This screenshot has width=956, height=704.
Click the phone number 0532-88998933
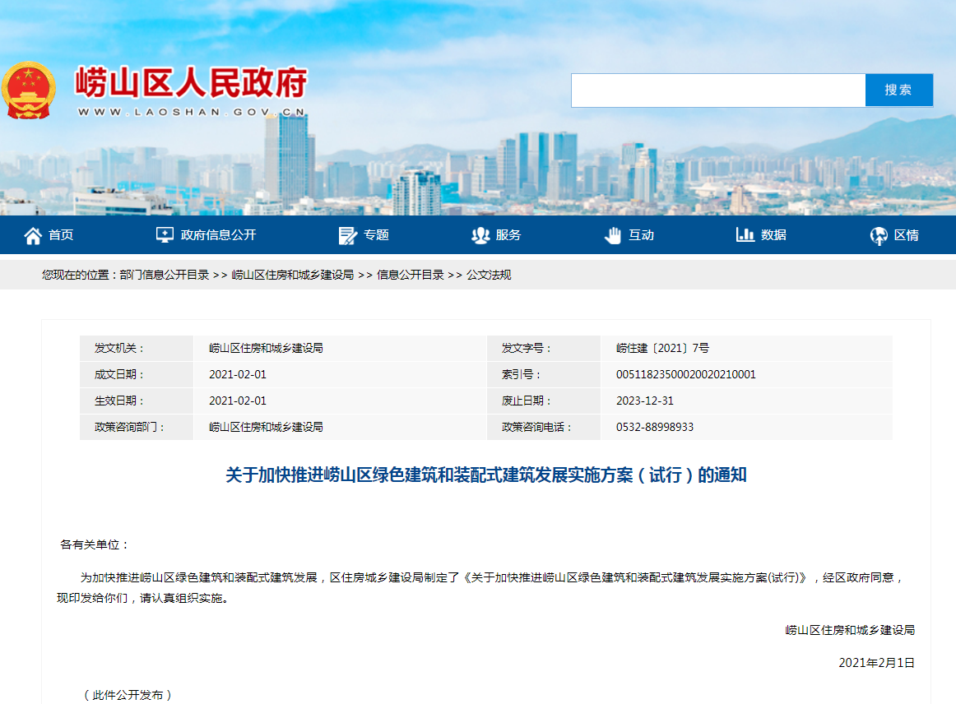(x=655, y=427)
